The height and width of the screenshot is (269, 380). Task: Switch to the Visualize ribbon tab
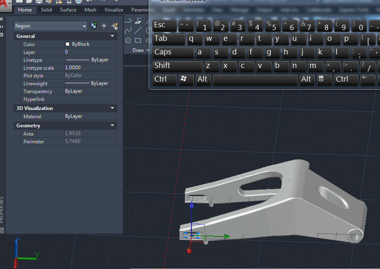pos(114,10)
